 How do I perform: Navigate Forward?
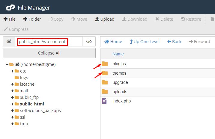tap(199, 42)
